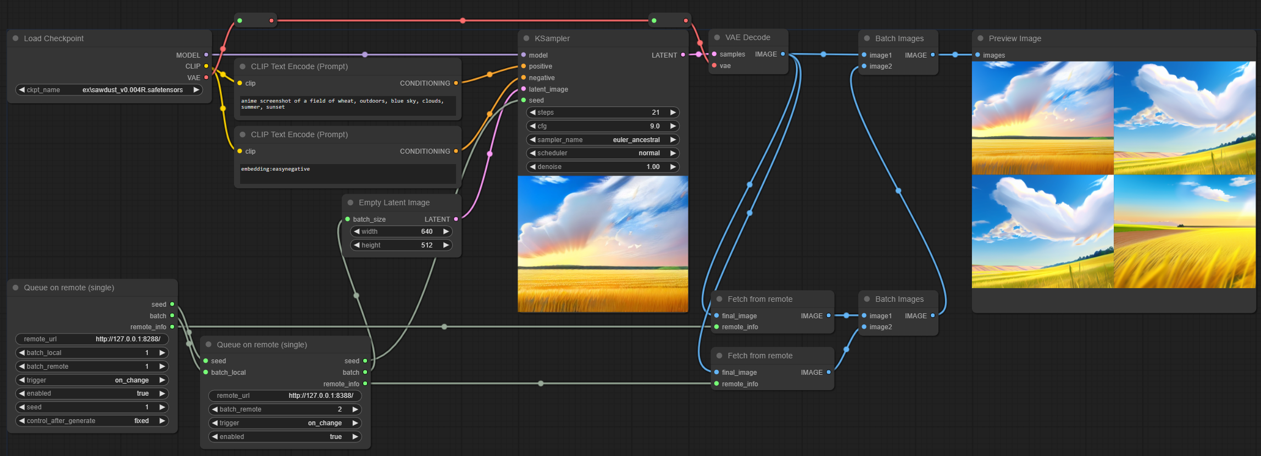Collapse the KSampler node using its title dot
The height and width of the screenshot is (456, 1261).
coord(526,38)
